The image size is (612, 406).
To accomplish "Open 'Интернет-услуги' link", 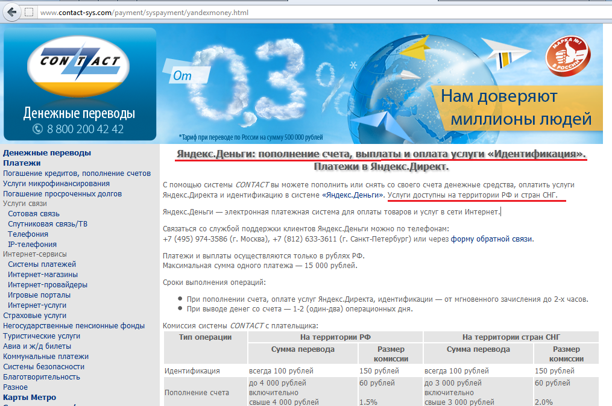I will (x=37, y=305).
